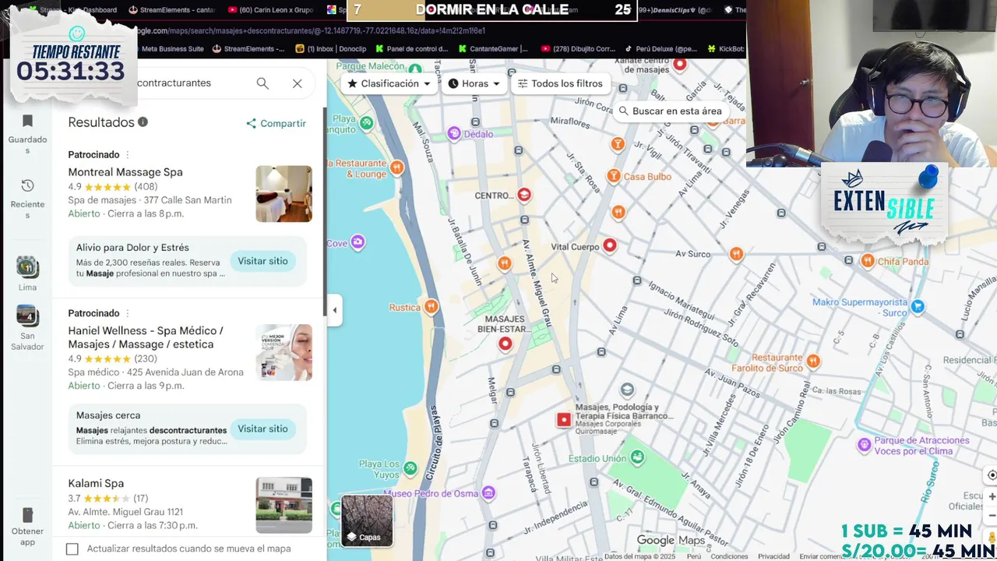This screenshot has width=997, height=561.
Task: Click the Condiciones footer link
Action: (x=729, y=556)
